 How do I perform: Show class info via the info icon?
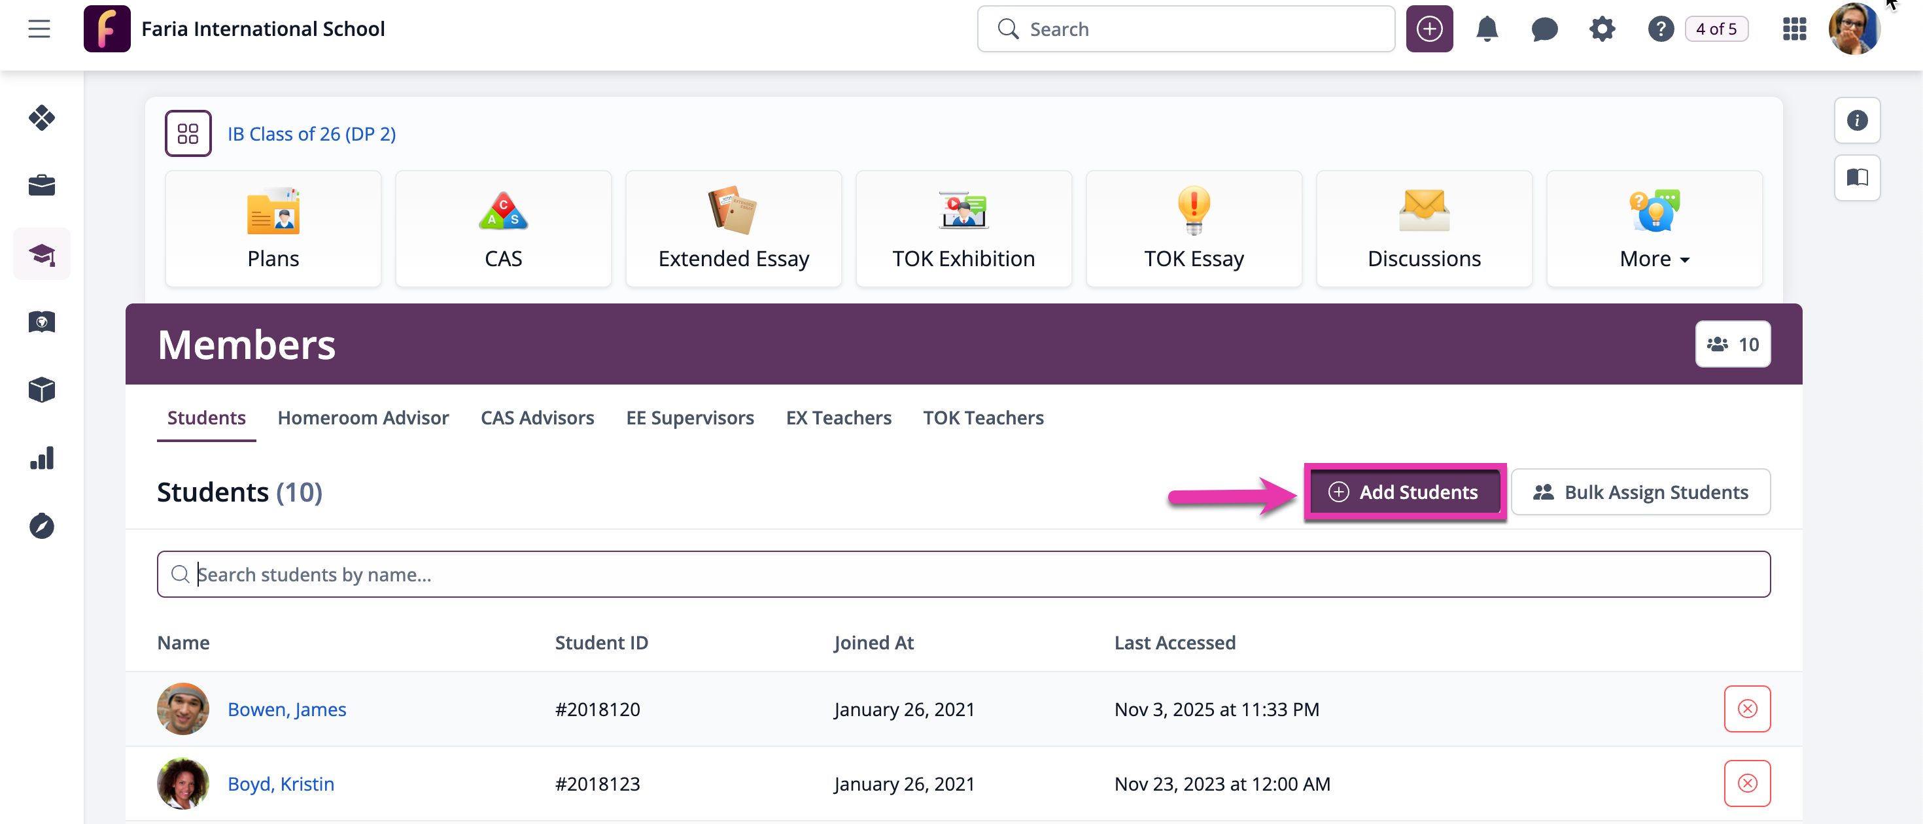tap(1858, 120)
